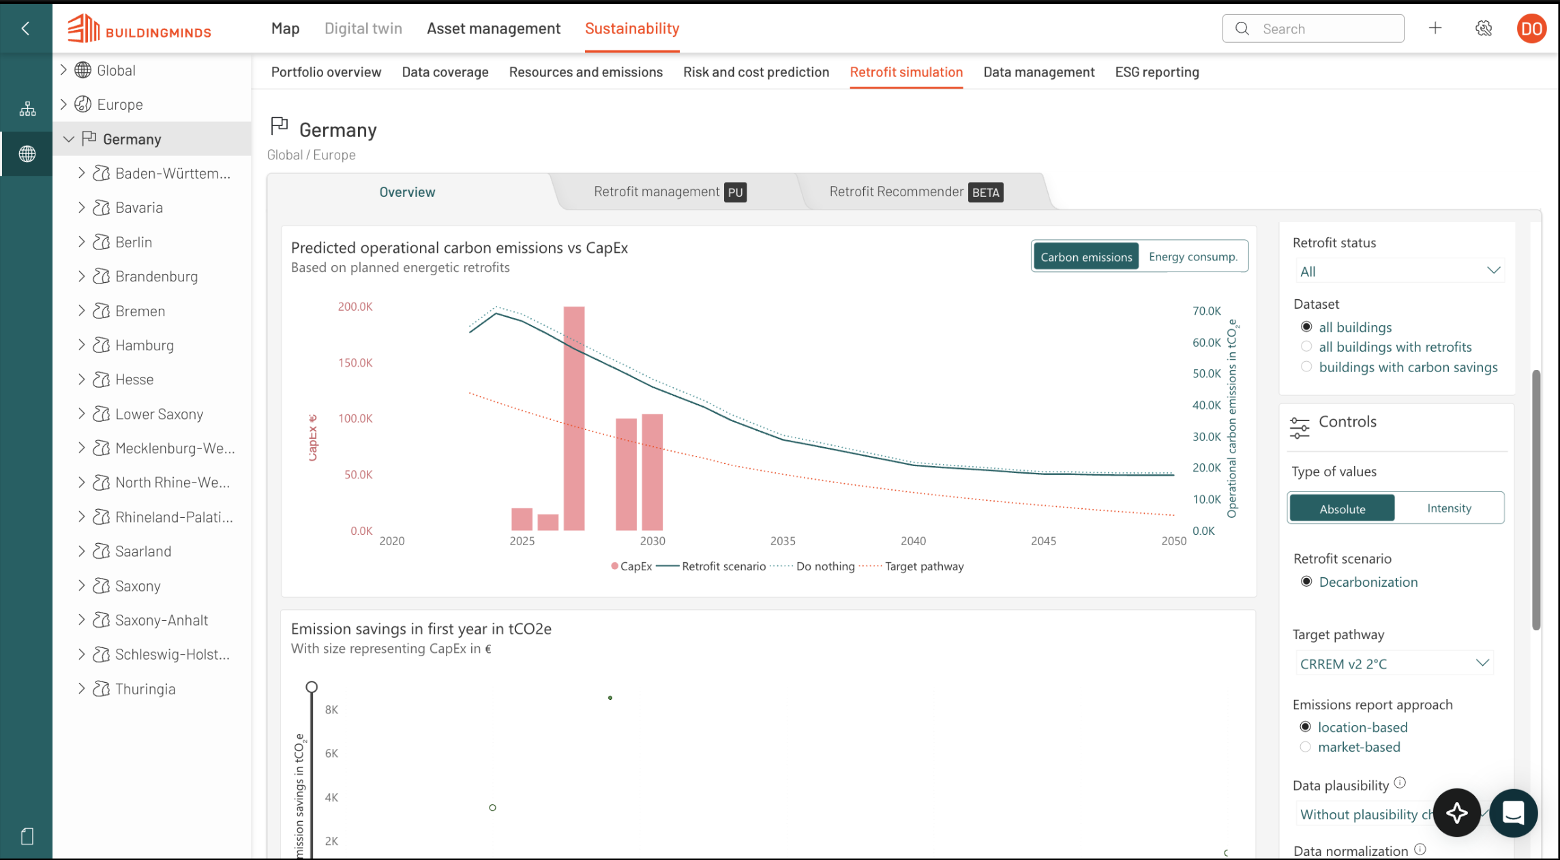Viewport: 1560px width, 860px height.
Task: Open the document icon at the sidebar bottom
Action: pos(27,836)
